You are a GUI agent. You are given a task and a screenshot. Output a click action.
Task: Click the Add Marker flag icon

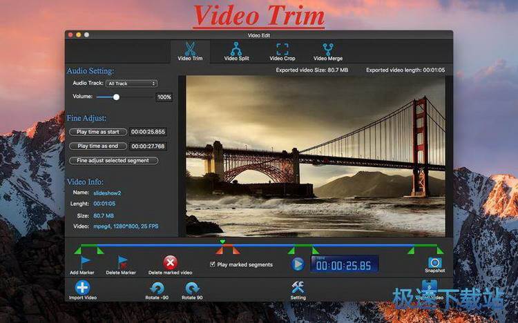click(85, 262)
